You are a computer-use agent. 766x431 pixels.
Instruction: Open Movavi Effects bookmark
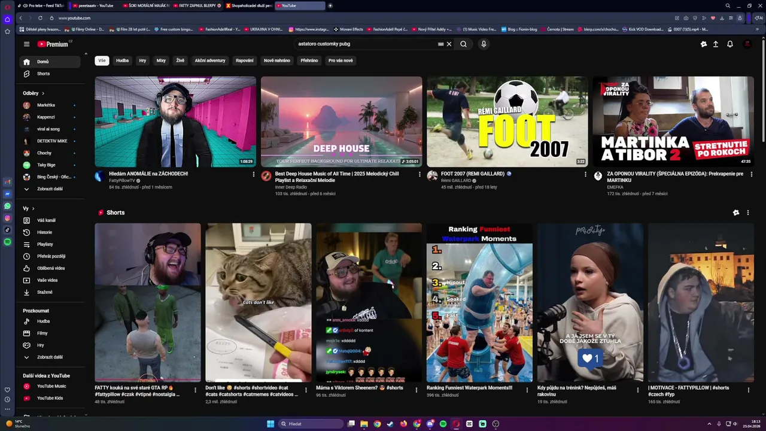348,29
